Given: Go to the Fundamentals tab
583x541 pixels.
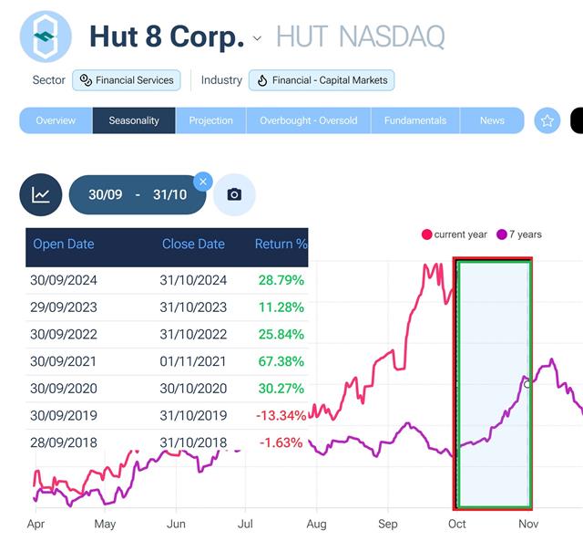Looking at the screenshot, I should click(x=415, y=120).
